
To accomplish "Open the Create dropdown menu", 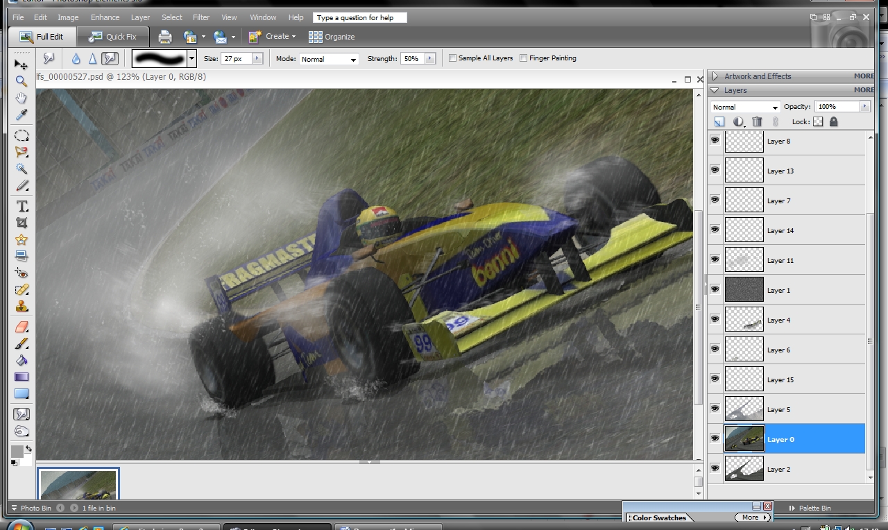I will 273,37.
